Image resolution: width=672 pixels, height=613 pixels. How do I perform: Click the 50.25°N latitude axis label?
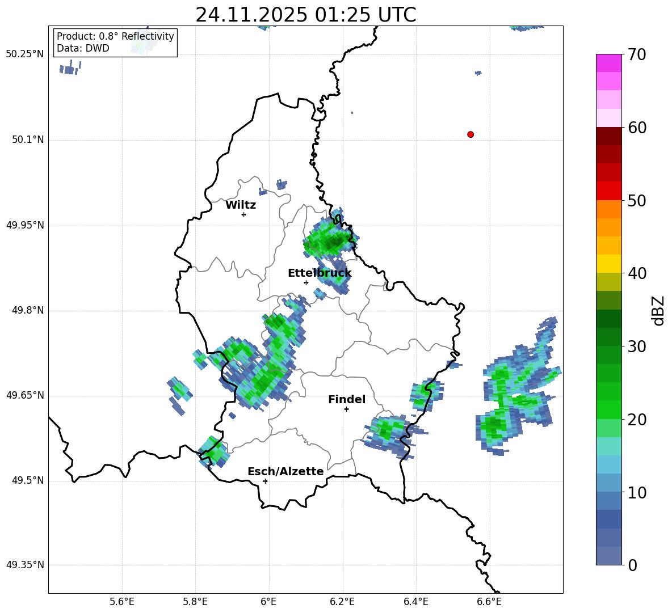click(x=25, y=54)
